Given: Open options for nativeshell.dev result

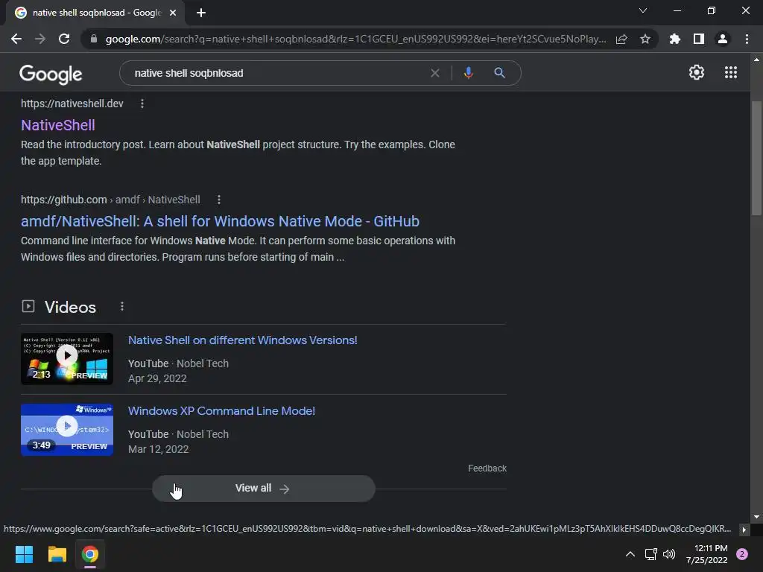Looking at the screenshot, I should (x=142, y=104).
